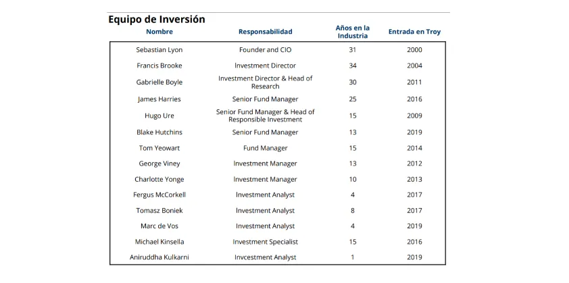
Task: Select the name Sebastian Lyon
Action: (159, 50)
